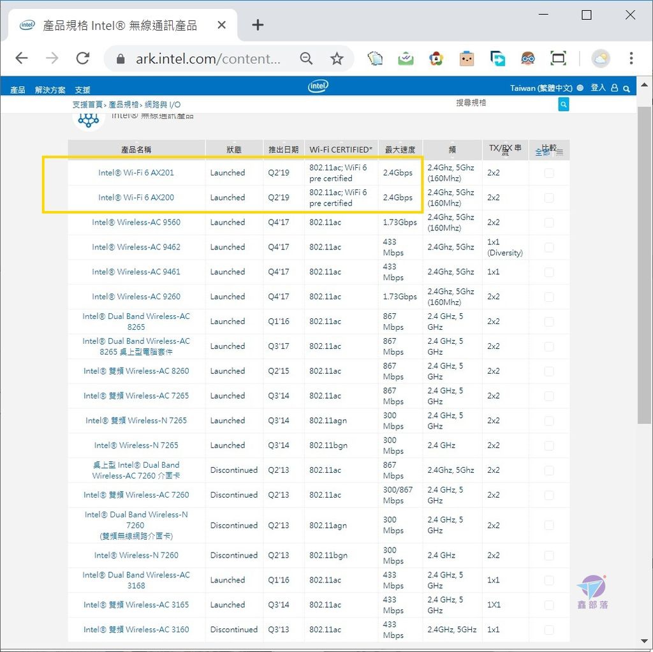
Task: Open the 支援 menu
Action: tap(82, 89)
